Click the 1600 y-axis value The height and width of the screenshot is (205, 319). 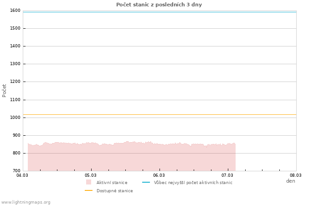[x=15, y=10]
